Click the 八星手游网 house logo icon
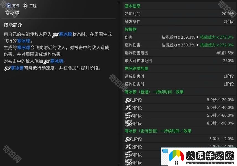Screen dimensions: 237x166 click(176, 157)
